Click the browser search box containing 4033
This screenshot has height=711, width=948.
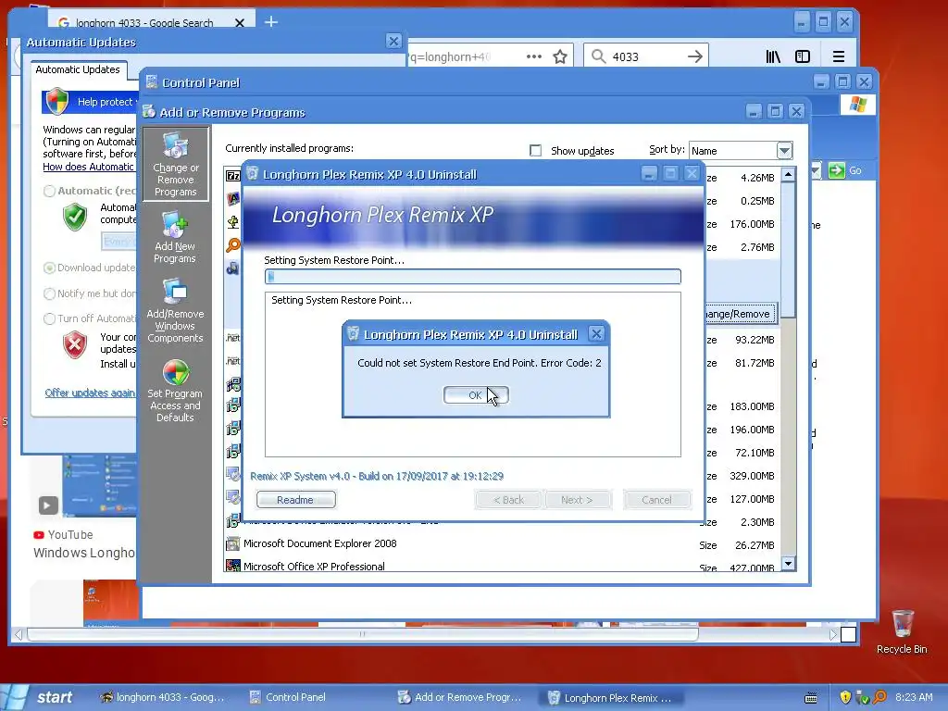pyautogui.click(x=645, y=56)
